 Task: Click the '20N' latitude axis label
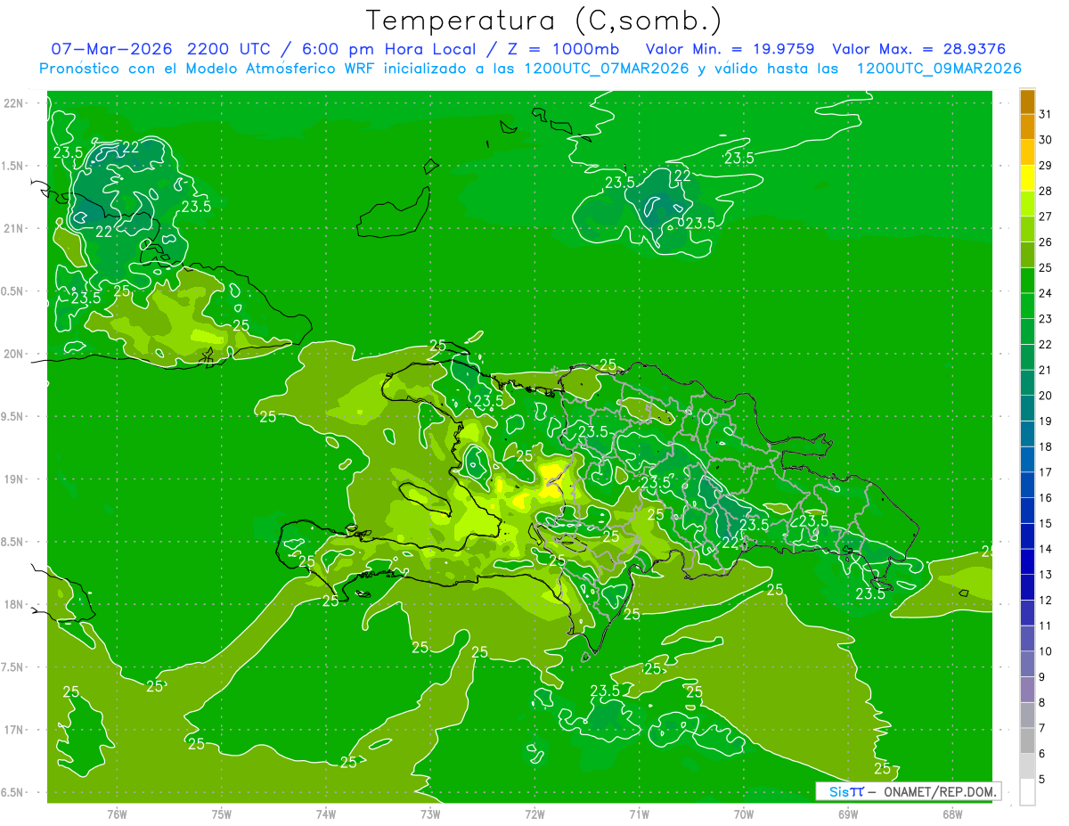pos(14,354)
